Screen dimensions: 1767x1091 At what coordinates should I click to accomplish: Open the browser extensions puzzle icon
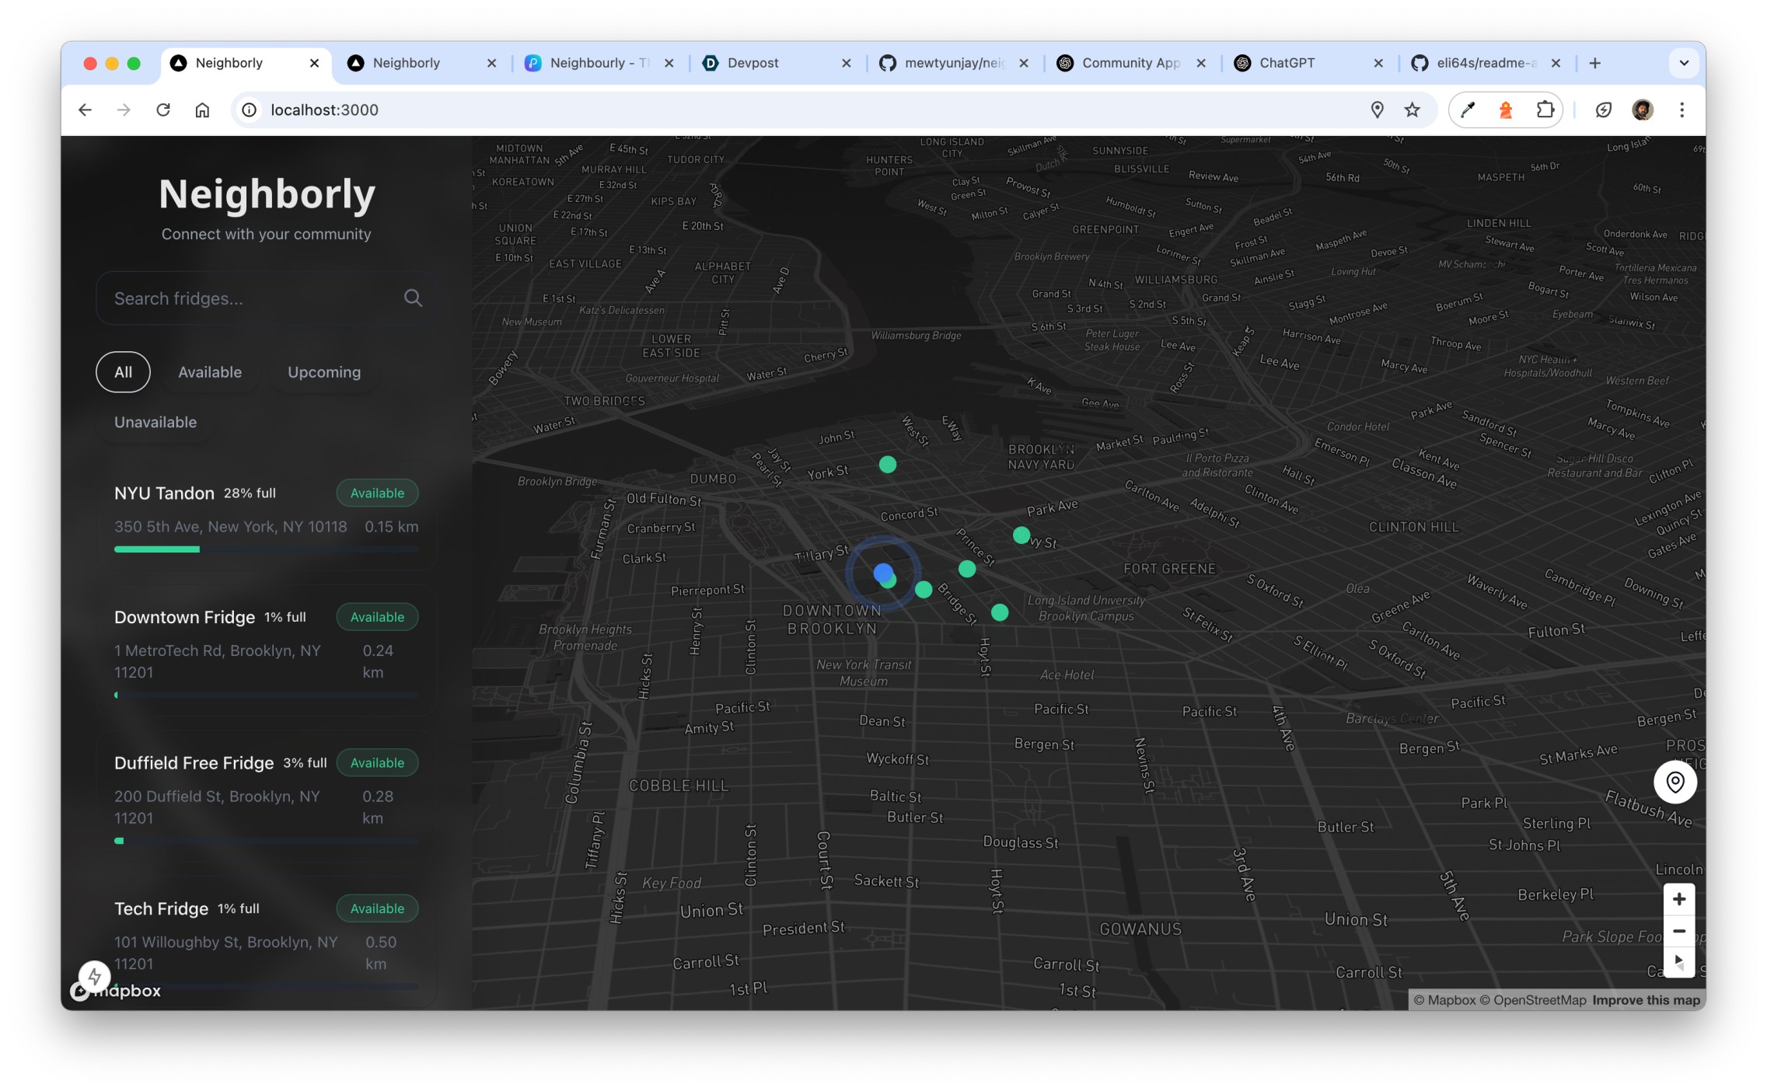click(1544, 110)
